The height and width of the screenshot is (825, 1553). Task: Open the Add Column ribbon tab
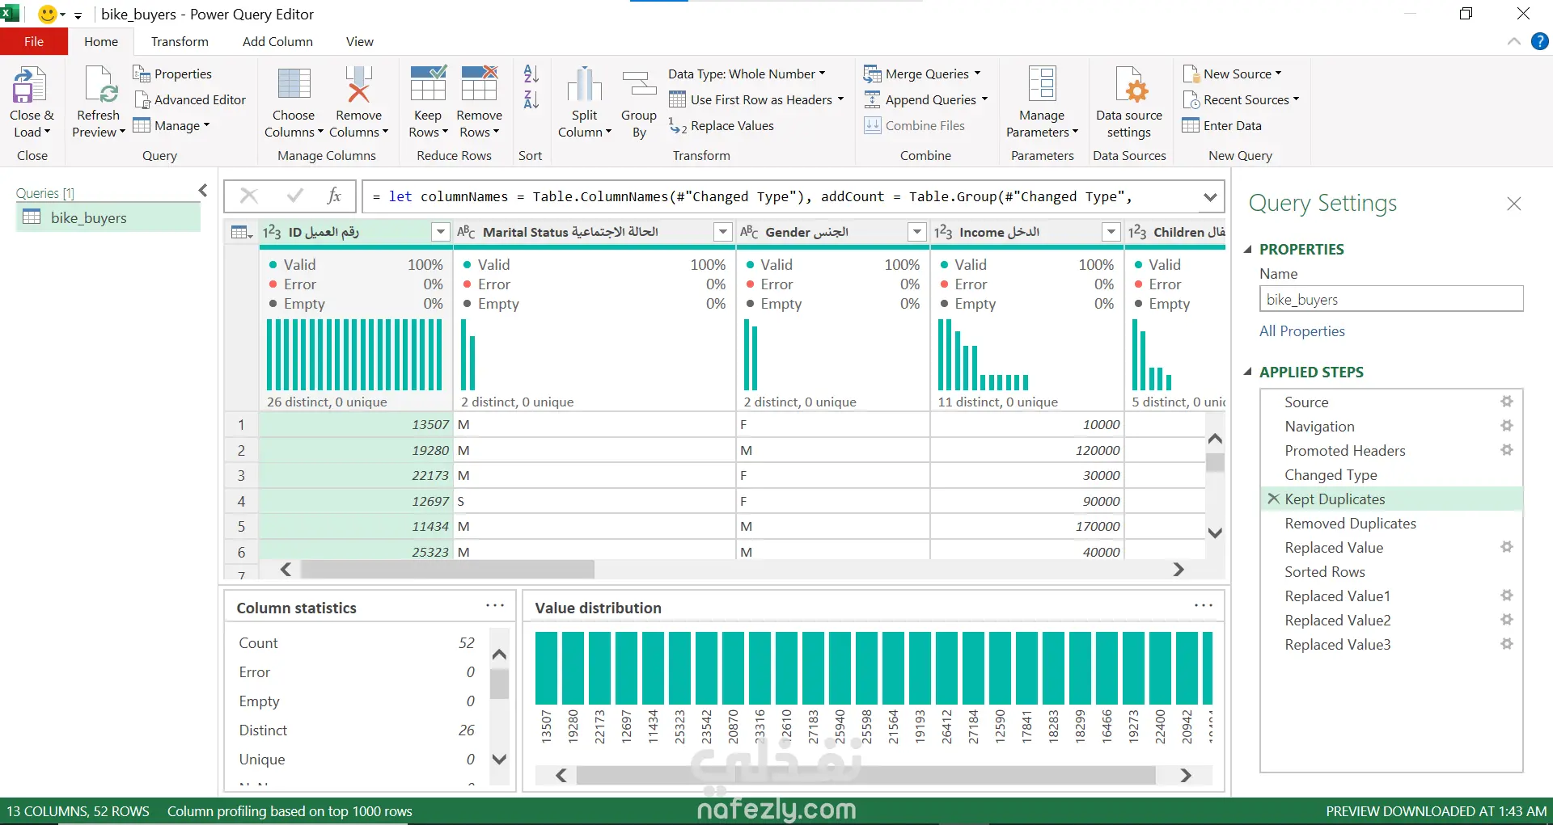(277, 41)
